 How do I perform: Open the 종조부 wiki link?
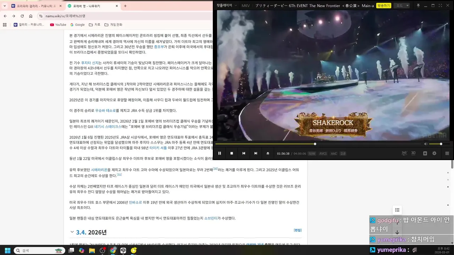(159, 47)
